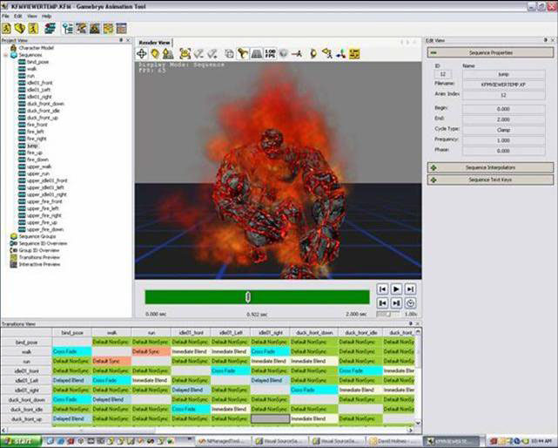Switch to the David Holmes taskbar window
Image resolution: width=558 pixels, height=448 pixels.
click(x=394, y=441)
